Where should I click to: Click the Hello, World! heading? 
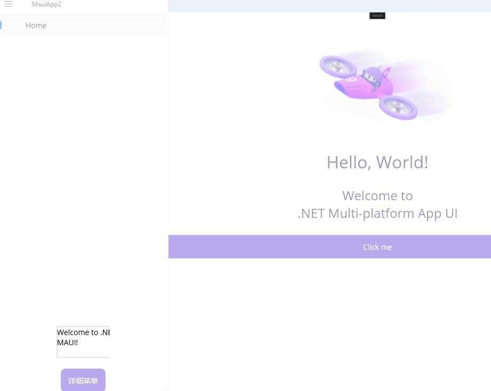(377, 162)
